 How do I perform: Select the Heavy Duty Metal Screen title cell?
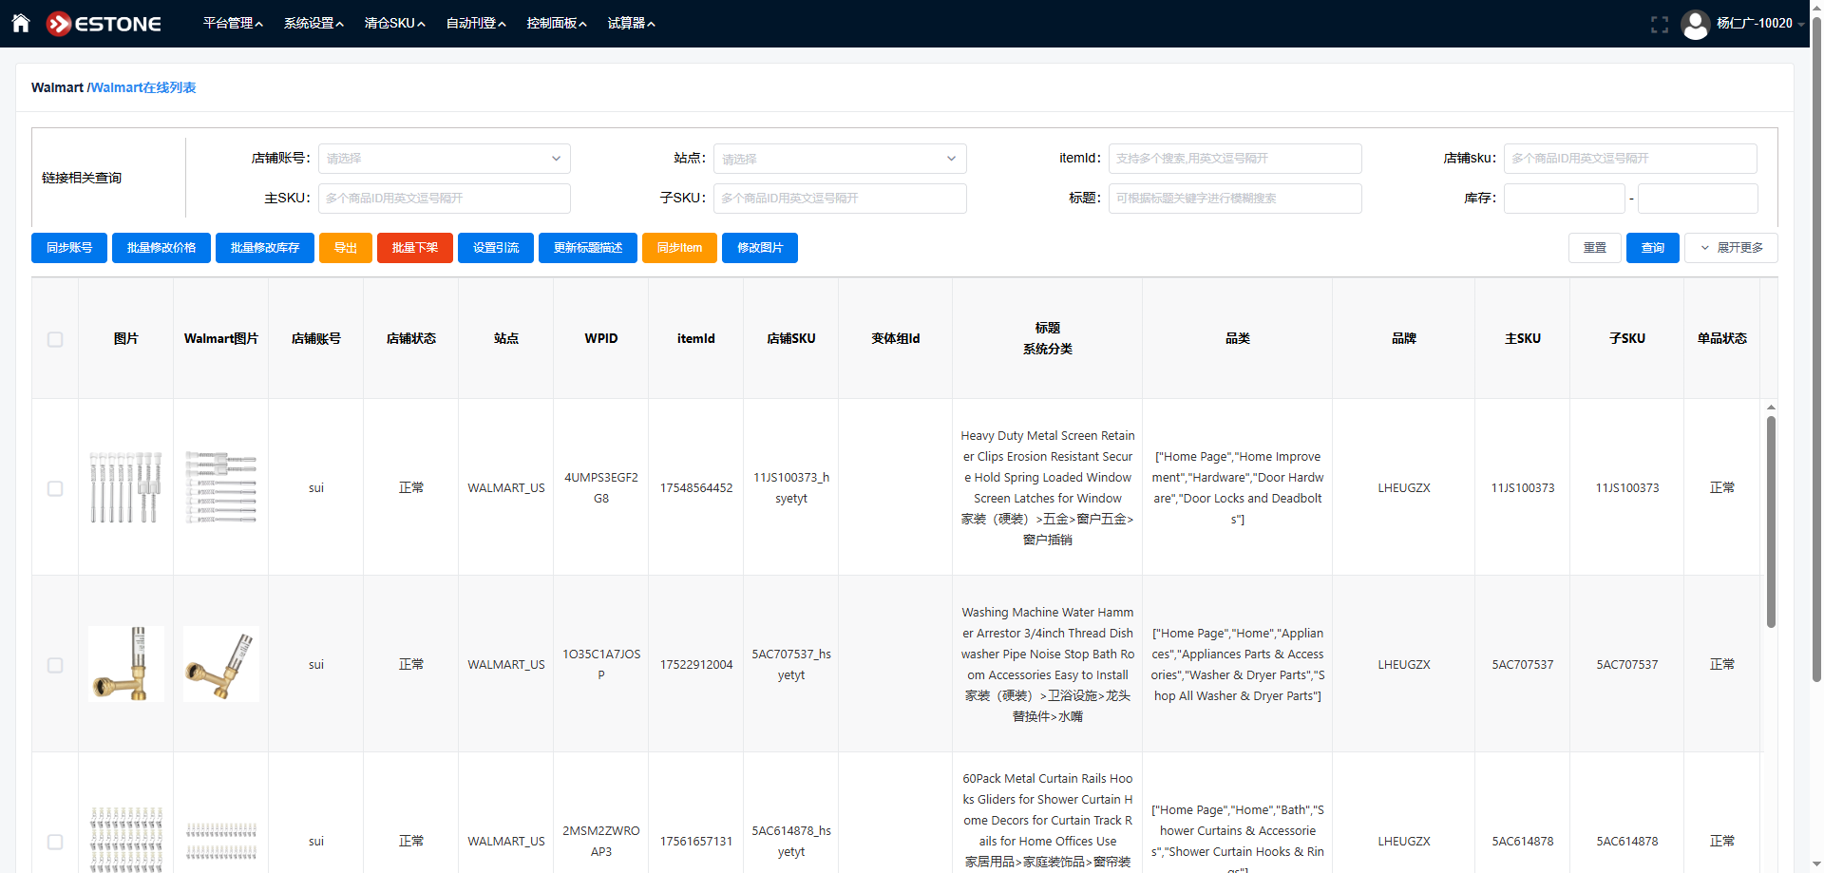click(1048, 488)
